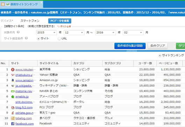Click the Rakuten favicon in row 1
185x127 pixels.
(x=13, y=70)
